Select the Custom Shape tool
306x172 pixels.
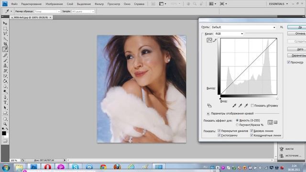tap(5, 113)
